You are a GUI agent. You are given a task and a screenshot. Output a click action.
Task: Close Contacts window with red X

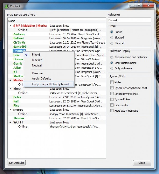click(148, 5)
